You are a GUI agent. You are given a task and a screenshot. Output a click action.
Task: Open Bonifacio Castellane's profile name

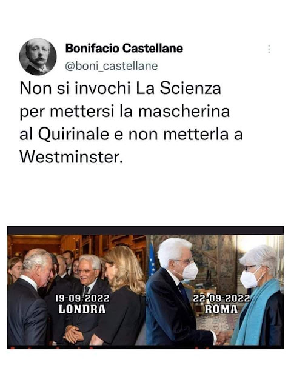[124, 48]
